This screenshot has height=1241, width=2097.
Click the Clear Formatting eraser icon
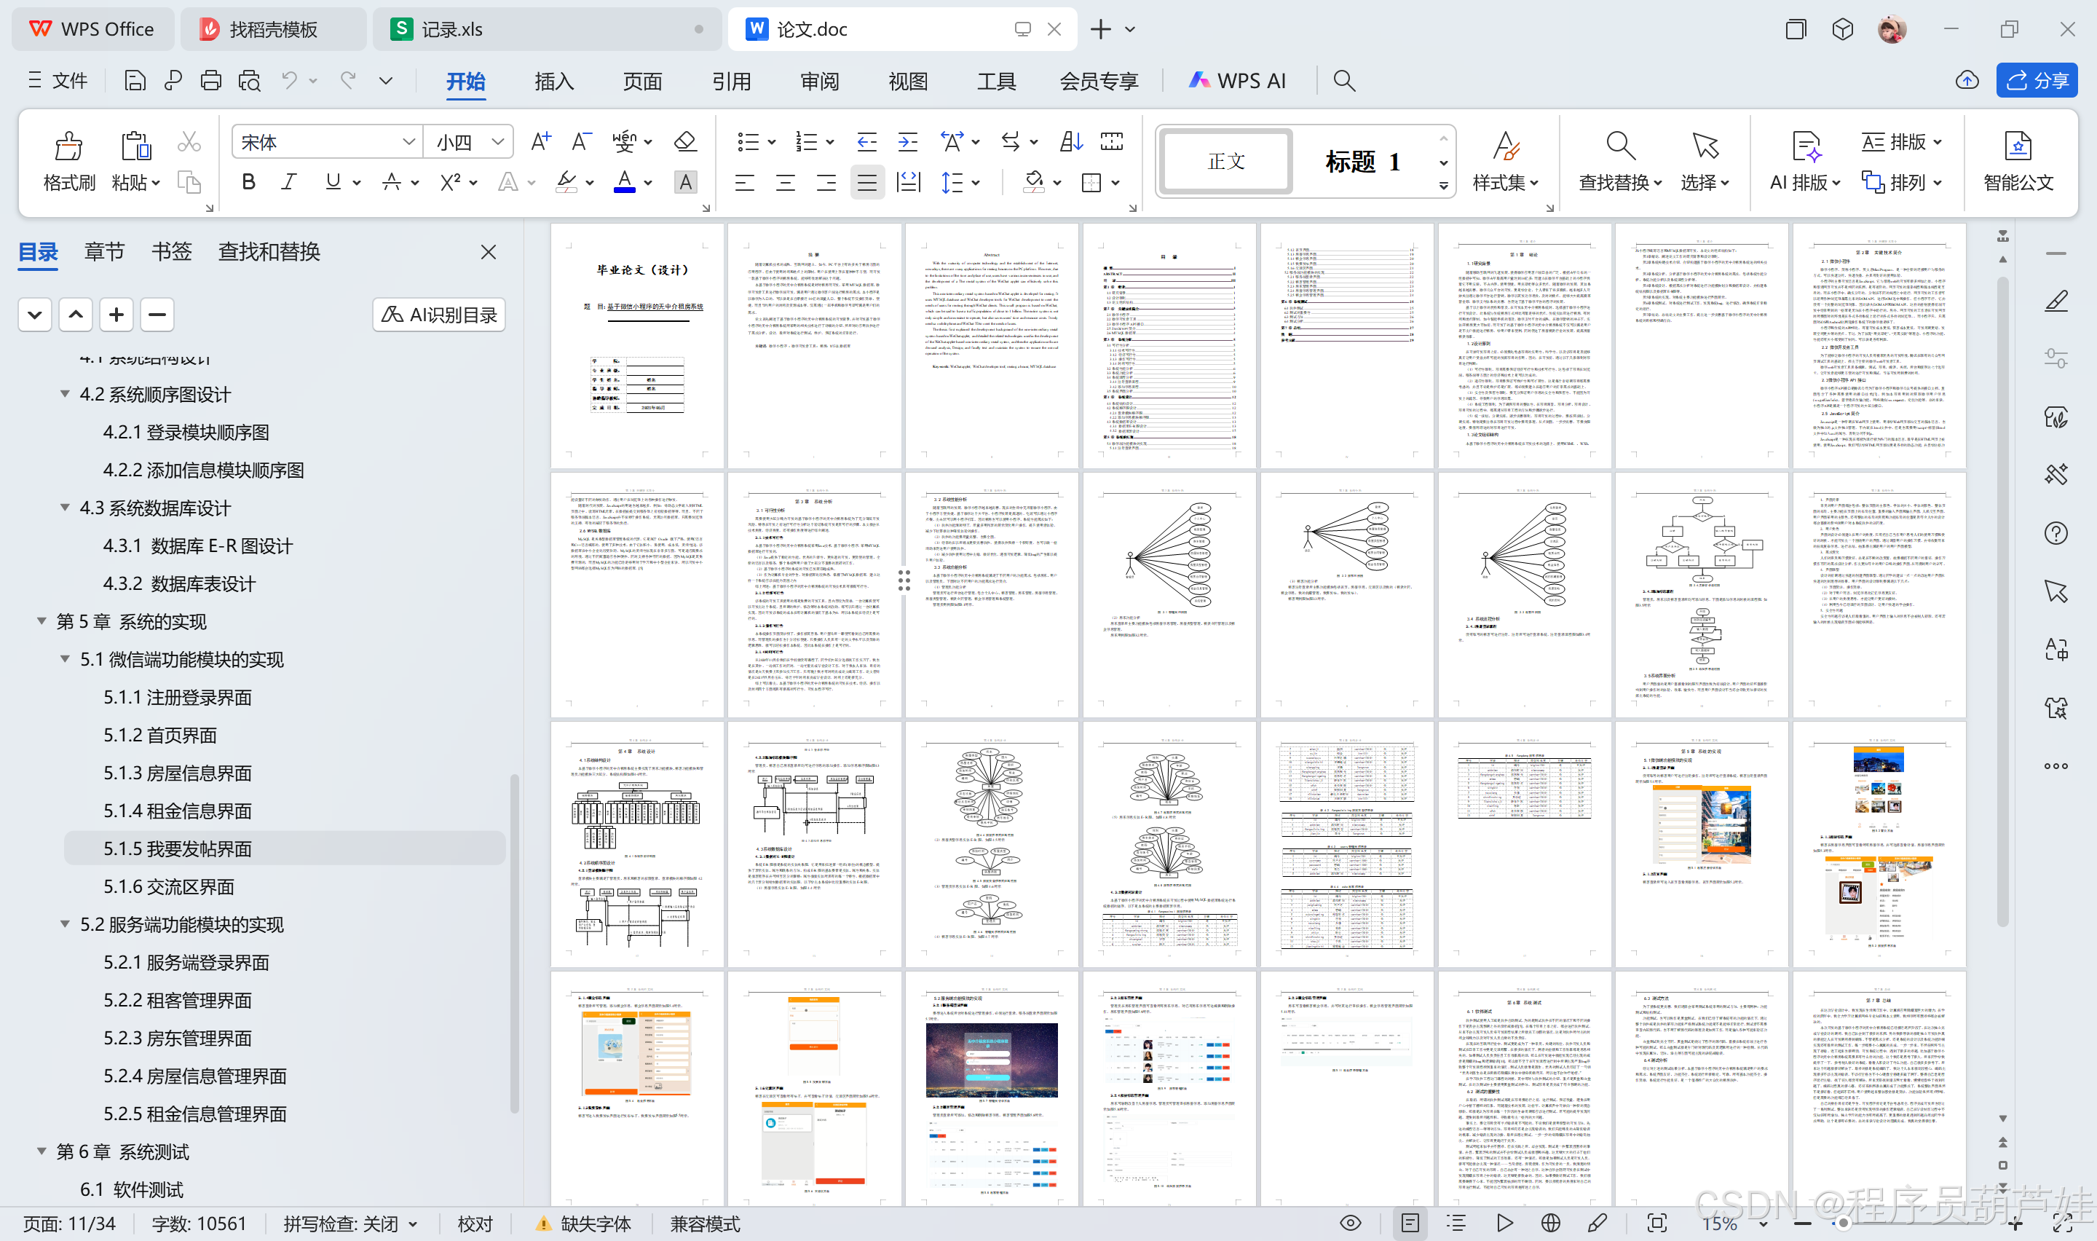coord(685,141)
